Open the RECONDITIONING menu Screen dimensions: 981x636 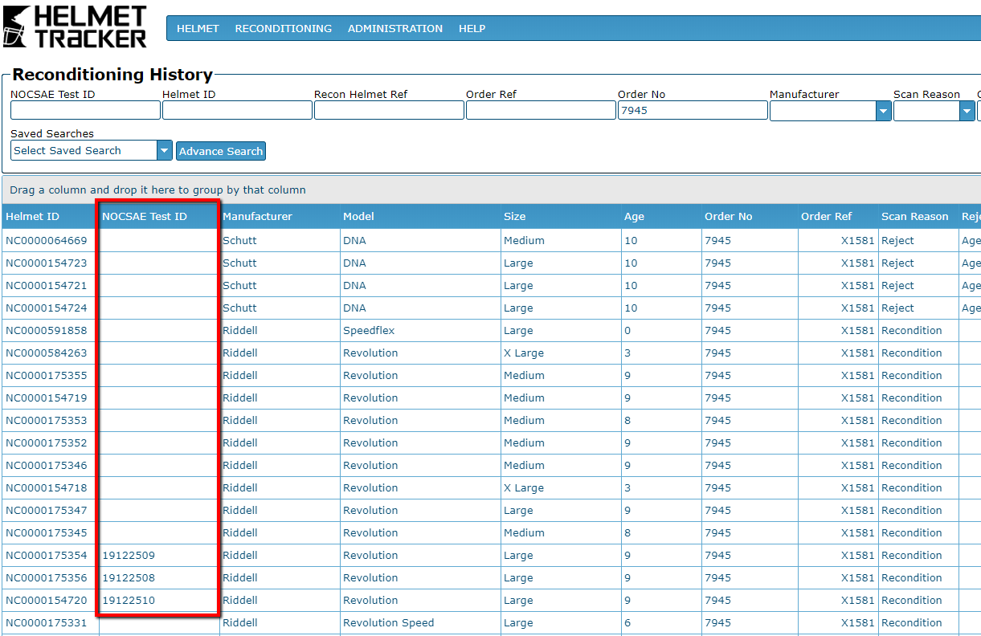283,28
